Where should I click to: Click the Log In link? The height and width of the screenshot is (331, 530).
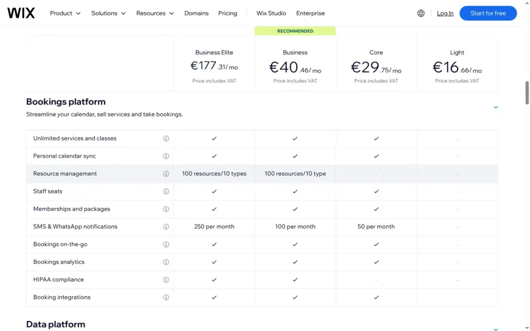pos(445,13)
